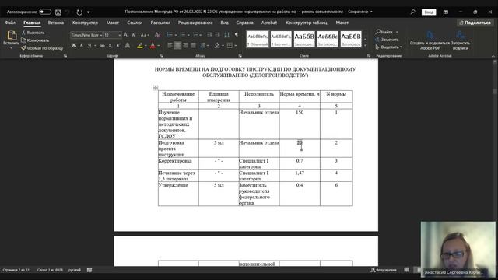Image resolution: width=498 pixels, height=280 pixels.
Task: Toggle underline Ч formatting
Action: point(89,46)
